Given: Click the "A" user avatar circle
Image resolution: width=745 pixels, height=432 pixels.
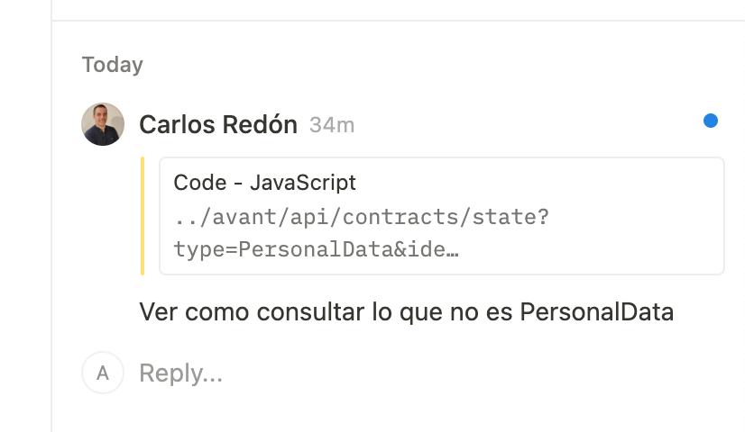Looking at the screenshot, I should [103, 373].
